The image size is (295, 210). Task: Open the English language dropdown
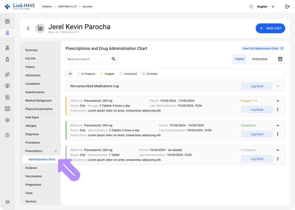(x=265, y=7)
